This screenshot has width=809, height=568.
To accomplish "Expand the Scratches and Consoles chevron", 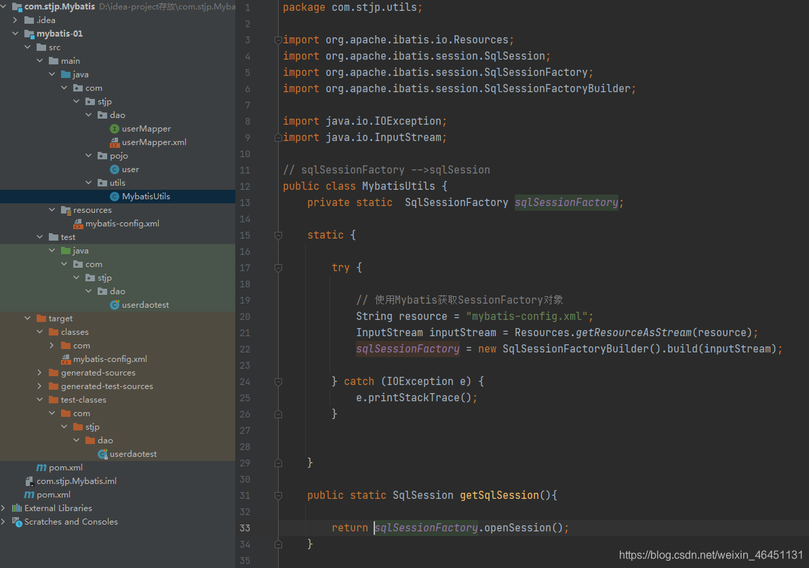I will click(x=3, y=521).
